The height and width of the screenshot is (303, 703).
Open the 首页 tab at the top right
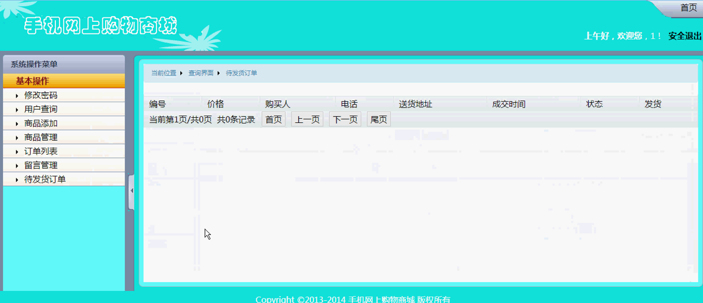click(x=689, y=8)
